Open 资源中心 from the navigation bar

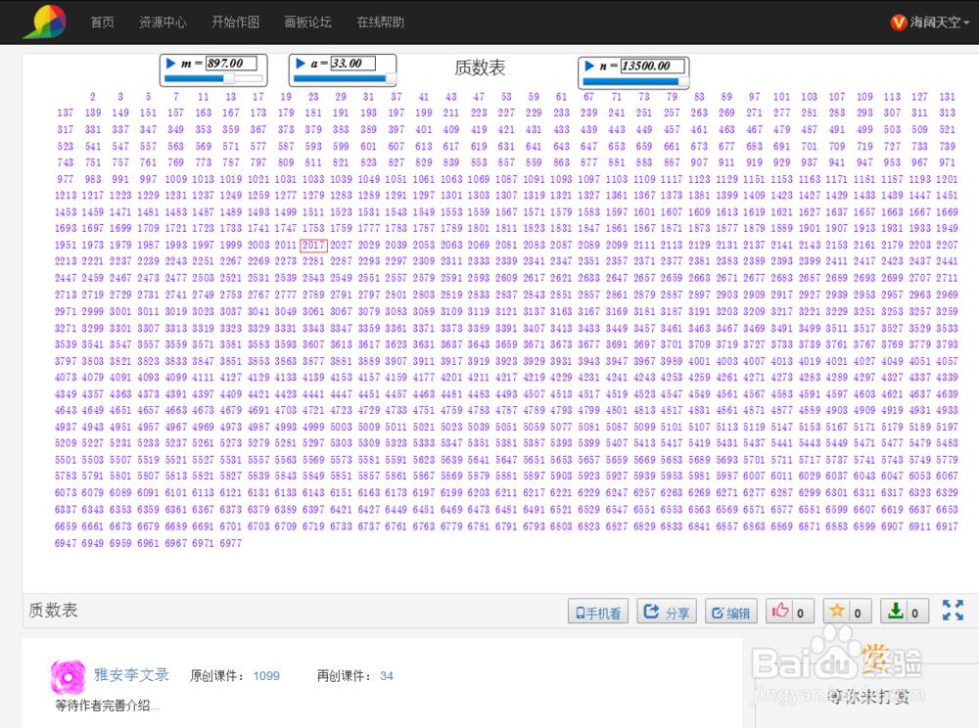[x=163, y=22]
